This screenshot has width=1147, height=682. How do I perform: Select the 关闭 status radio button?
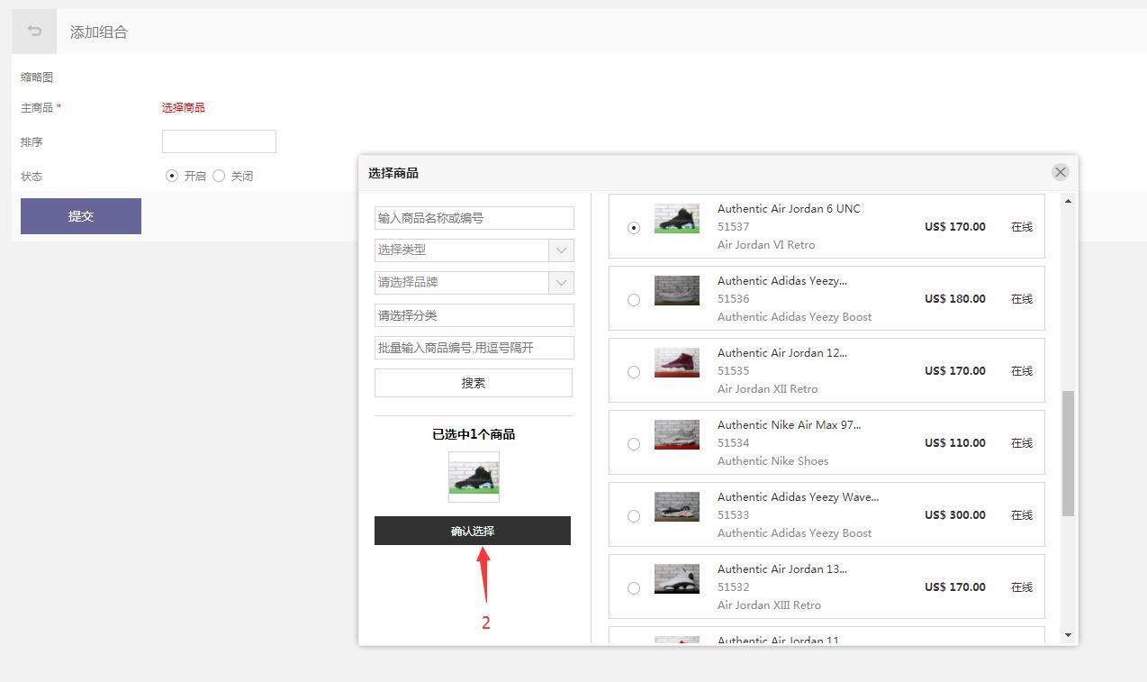point(219,176)
